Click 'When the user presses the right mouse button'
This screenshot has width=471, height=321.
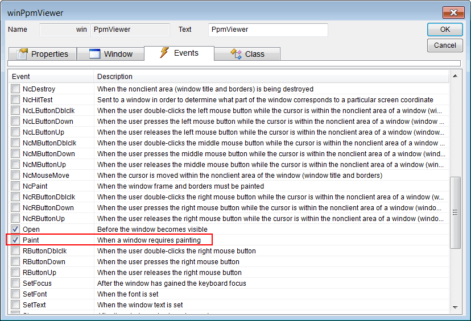[x=168, y=261]
